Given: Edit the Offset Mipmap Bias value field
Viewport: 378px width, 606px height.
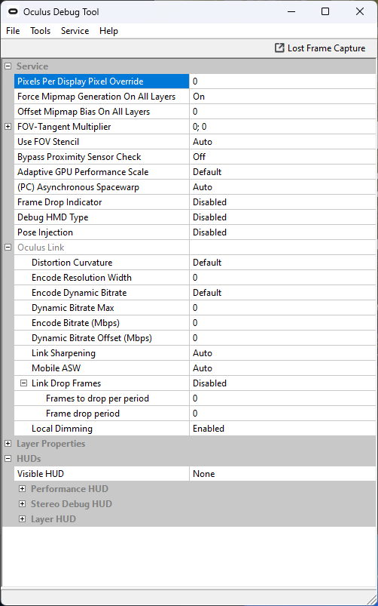Looking at the screenshot, I should point(282,112).
